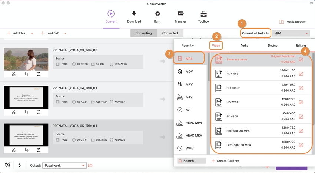
Task: Trim PRENATAL_YOGA_05_Title_01 with scissors icon
Action: tap(13, 150)
